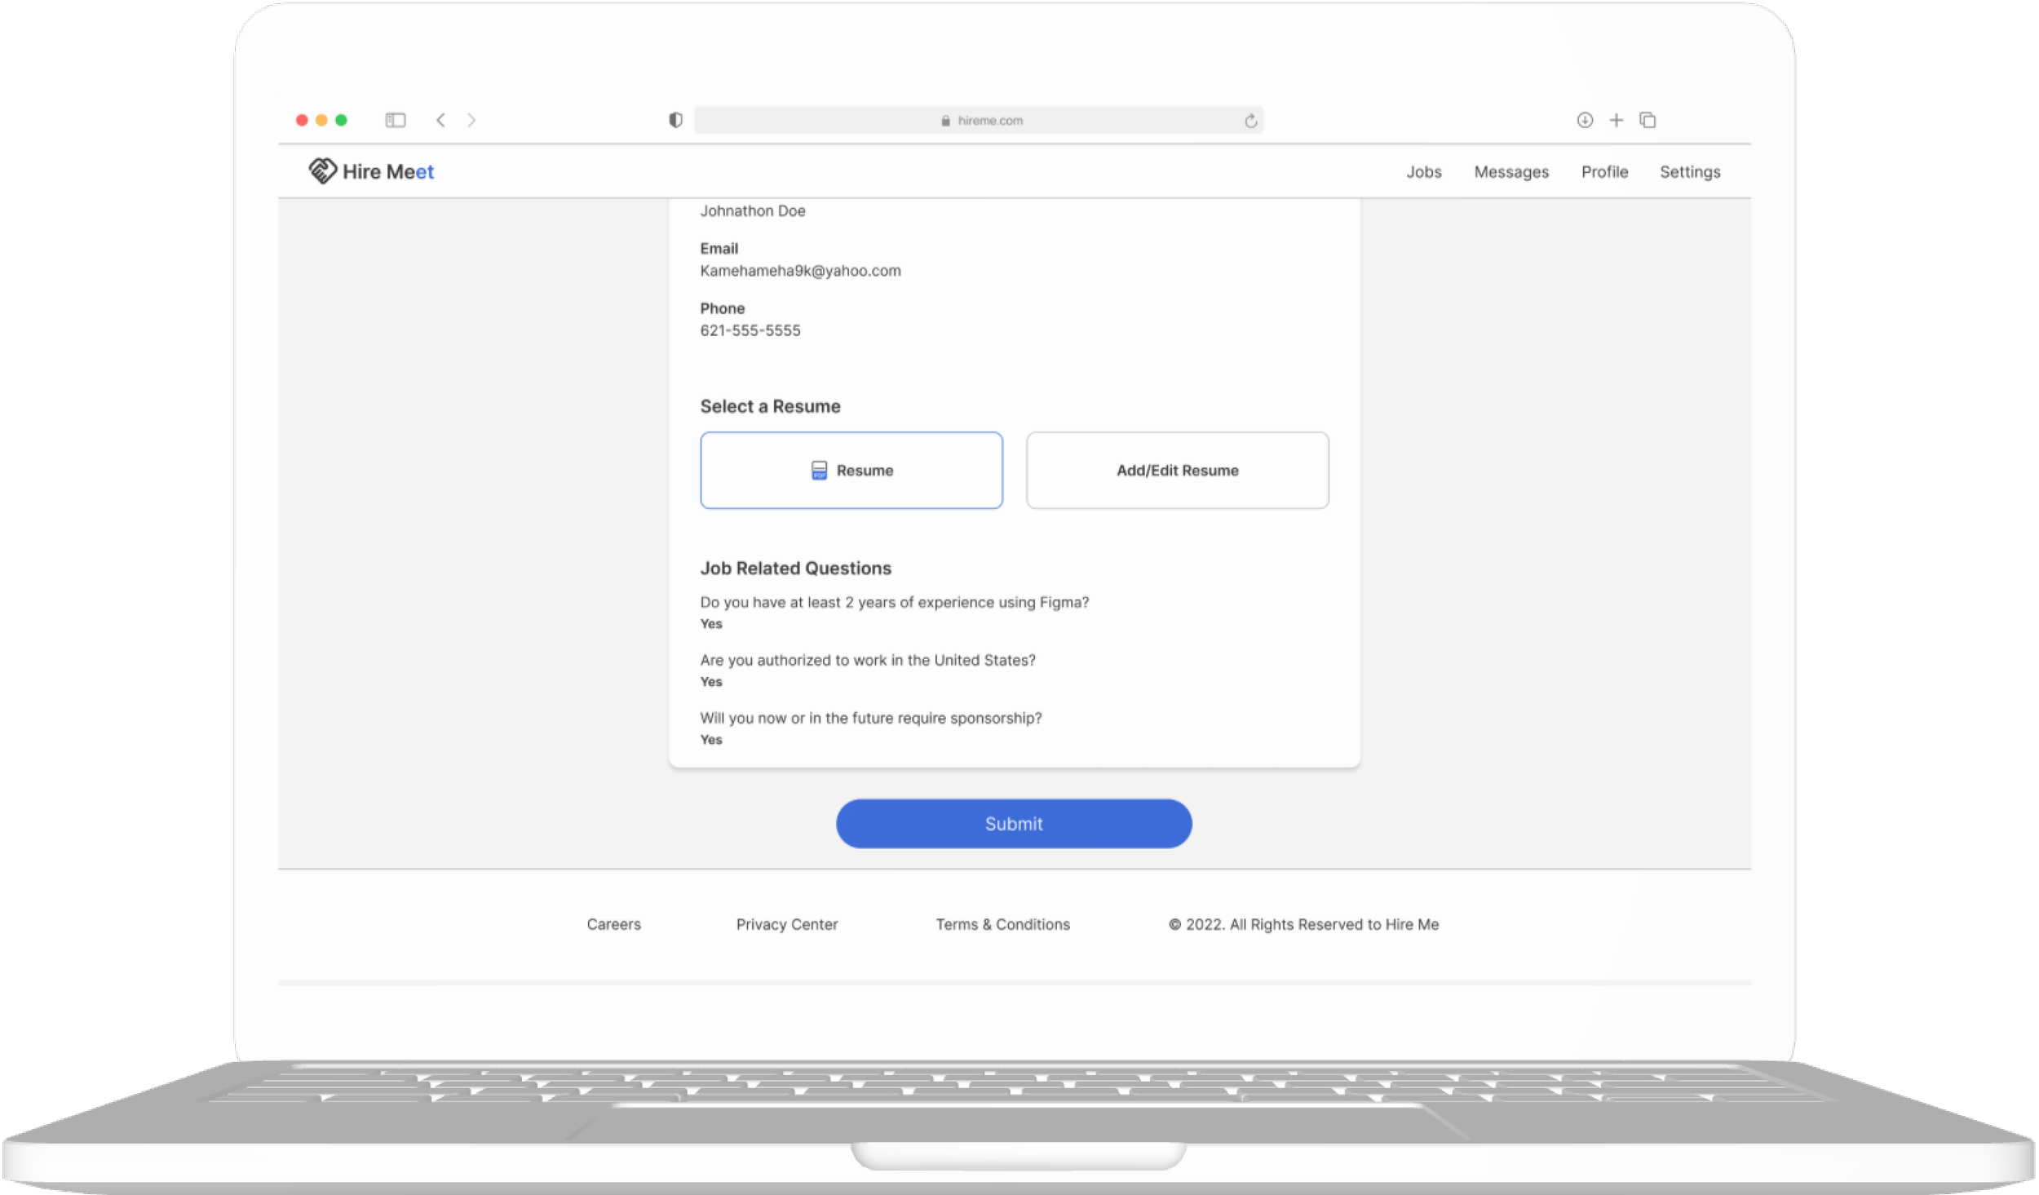2039x1195 pixels.
Task: Visit the Privacy Center link
Action: pyautogui.click(x=786, y=923)
